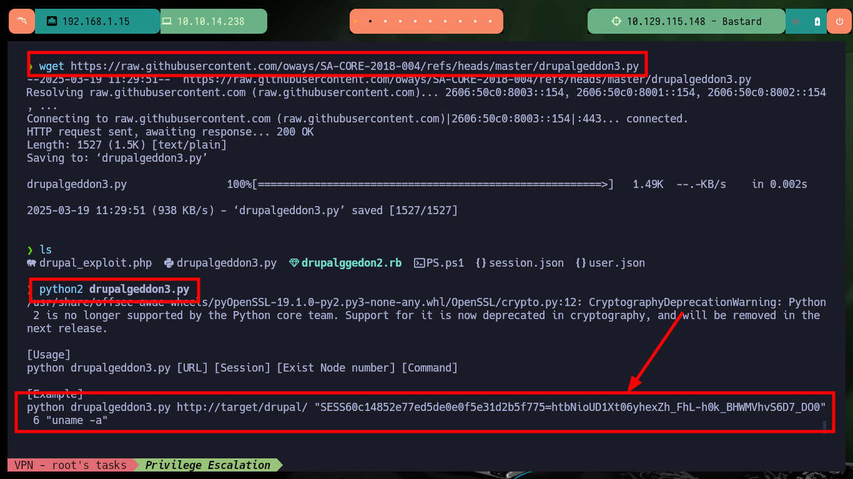Click the drupal_exploit.php file name
This screenshot has width=853, height=479.
[x=96, y=263]
